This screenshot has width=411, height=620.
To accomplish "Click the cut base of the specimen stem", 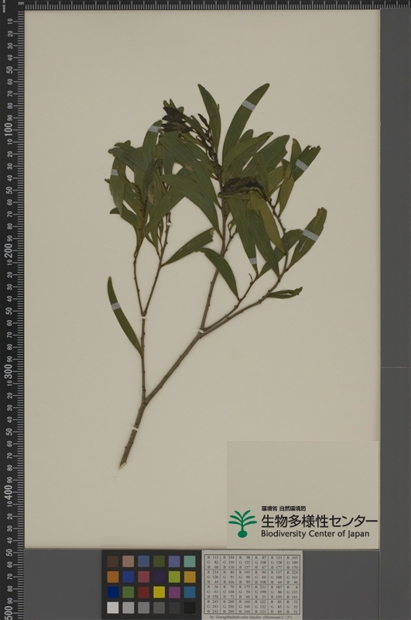I will click(x=122, y=466).
